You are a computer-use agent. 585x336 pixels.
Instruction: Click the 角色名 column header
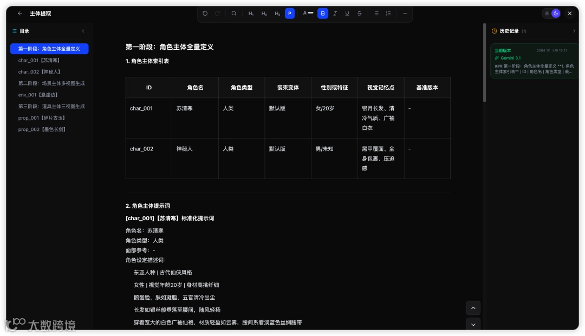point(195,88)
